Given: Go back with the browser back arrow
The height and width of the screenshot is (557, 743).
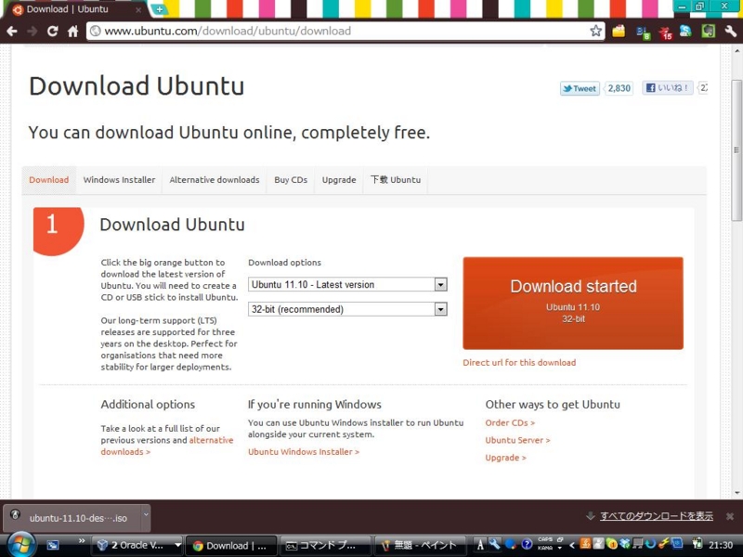Looking at the screenshot, I should [x=12, y=32].
